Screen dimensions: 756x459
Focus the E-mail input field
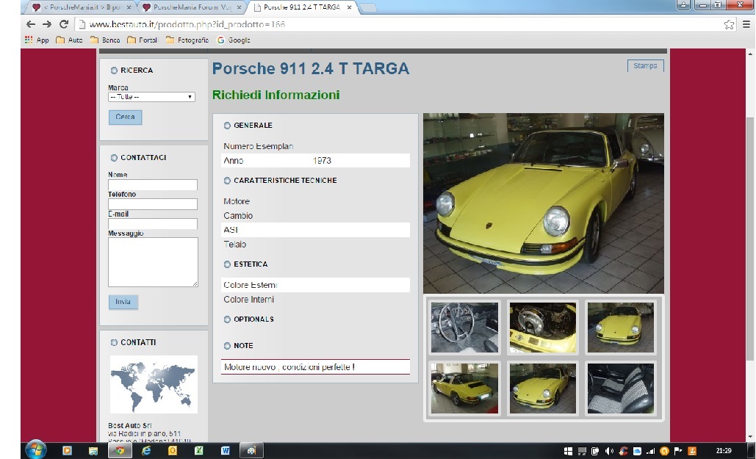click(152, 223)
